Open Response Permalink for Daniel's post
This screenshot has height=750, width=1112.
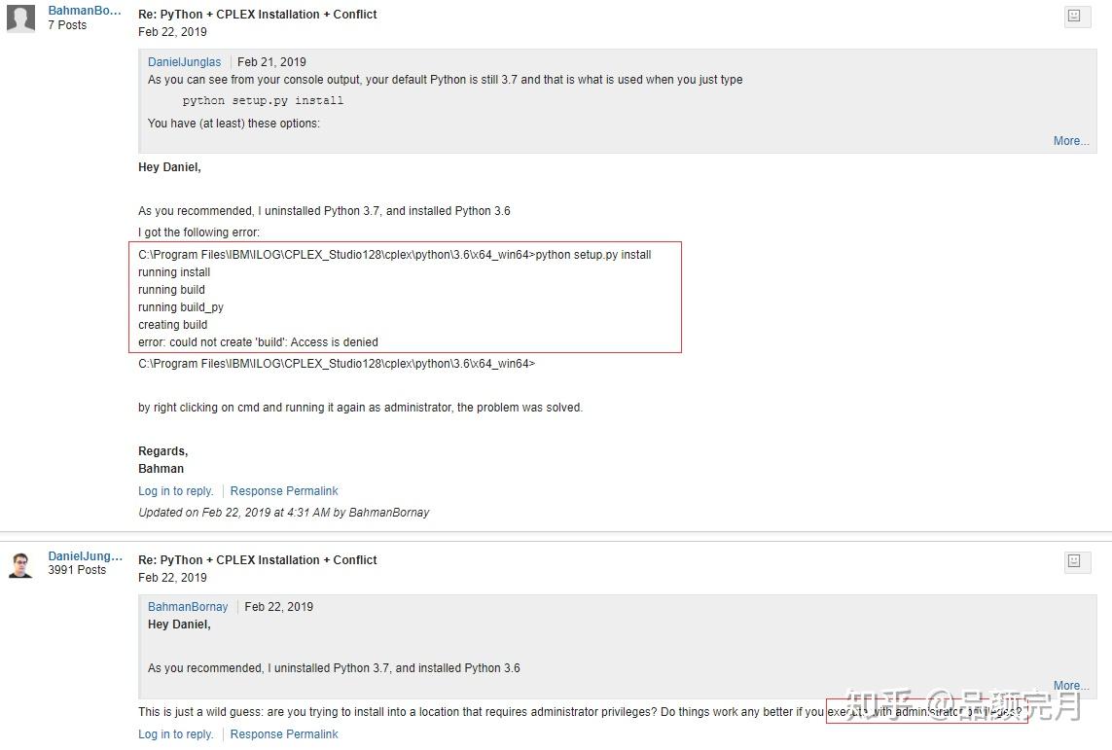pos(284,734)
